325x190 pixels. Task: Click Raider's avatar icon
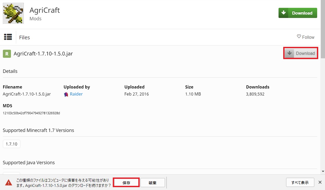point(66,94)
